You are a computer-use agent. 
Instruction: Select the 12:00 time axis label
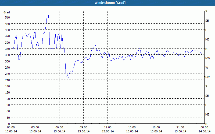108,128
